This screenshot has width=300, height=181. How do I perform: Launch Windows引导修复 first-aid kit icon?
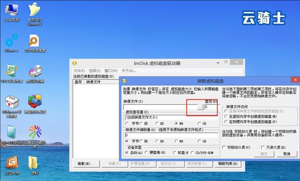(11, 106)
